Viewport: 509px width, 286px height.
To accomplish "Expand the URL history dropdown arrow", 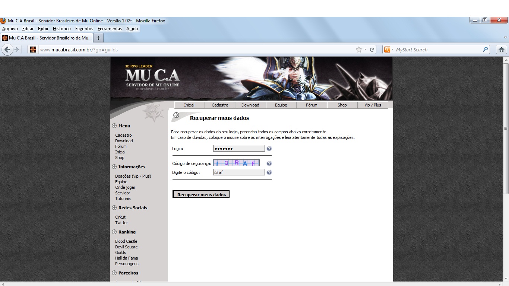I will tap(365, 50).
